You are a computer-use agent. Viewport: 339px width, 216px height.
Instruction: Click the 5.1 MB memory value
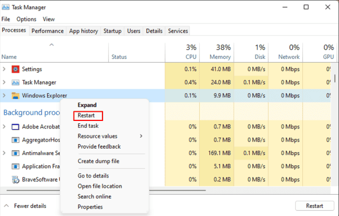pos(222,166)
